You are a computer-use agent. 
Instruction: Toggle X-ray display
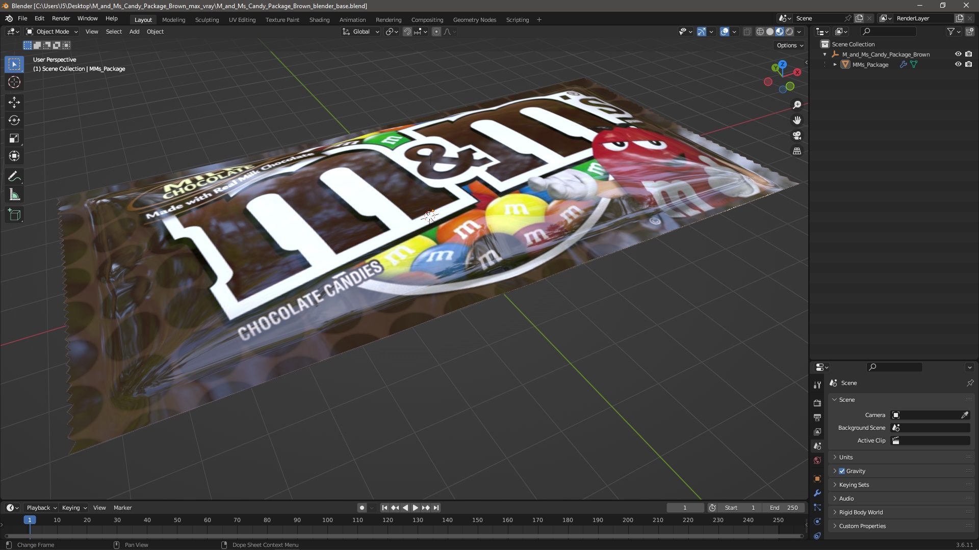[x=747, y=32]
